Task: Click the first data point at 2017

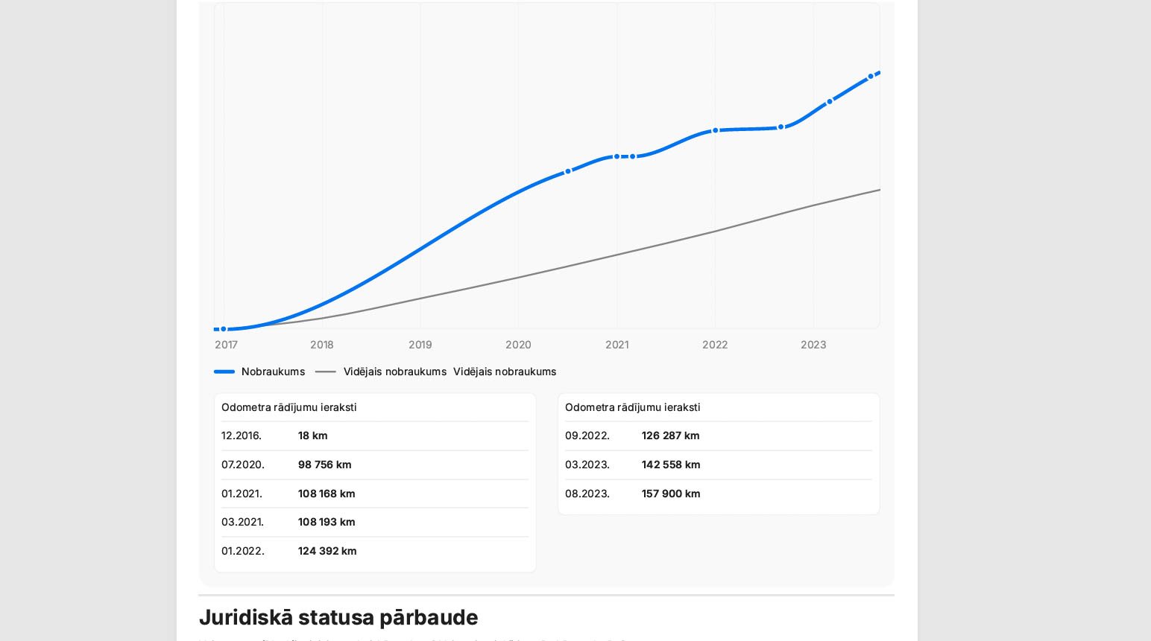Action: click(x=223, y=329)
